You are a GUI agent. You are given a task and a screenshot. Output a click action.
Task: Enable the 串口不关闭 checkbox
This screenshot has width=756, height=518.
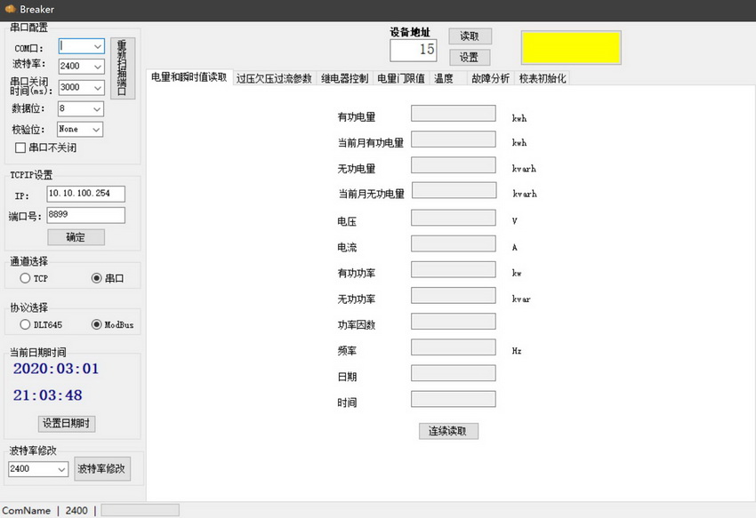[x=20, y=147]
